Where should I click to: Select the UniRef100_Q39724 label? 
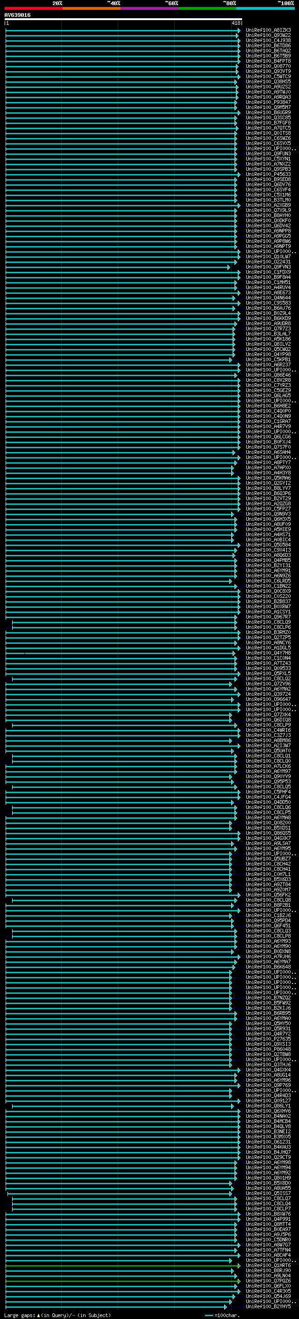pos(268,694)
